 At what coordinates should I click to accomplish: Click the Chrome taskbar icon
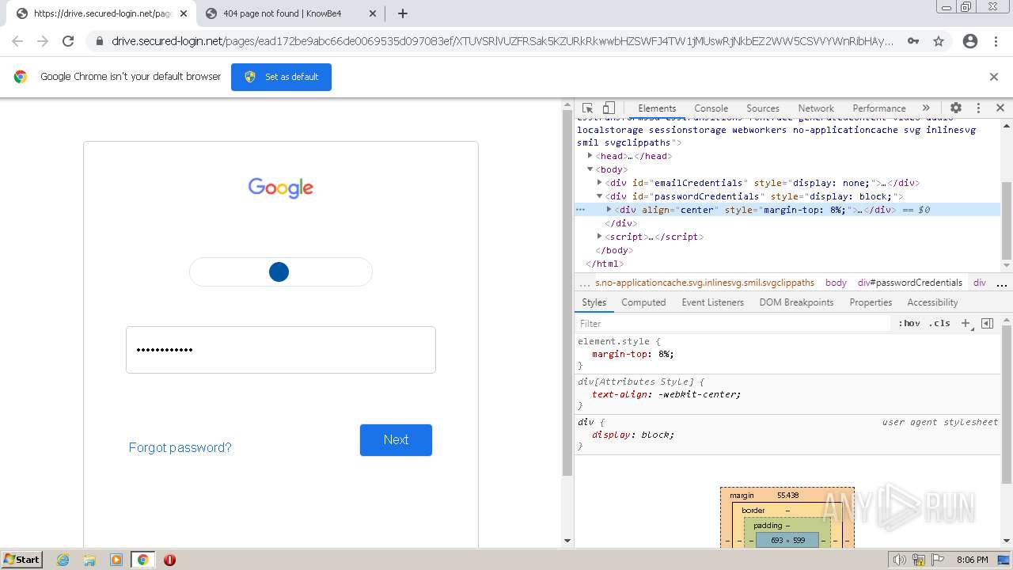coord(143,560)
